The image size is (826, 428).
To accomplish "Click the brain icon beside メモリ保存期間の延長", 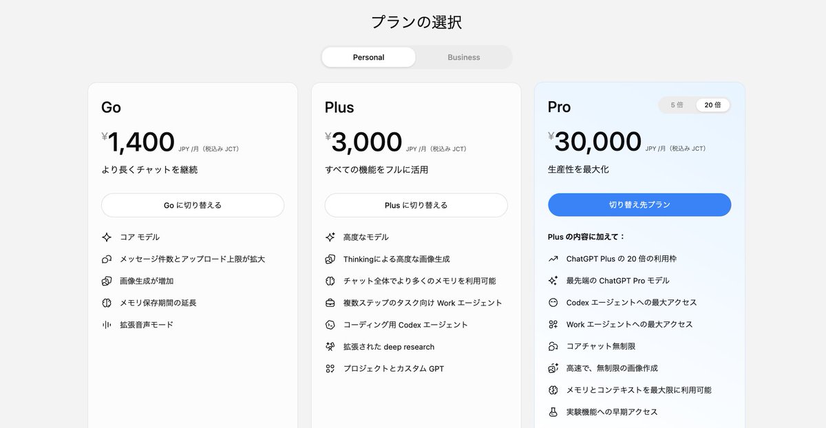I will click(107, 303).
